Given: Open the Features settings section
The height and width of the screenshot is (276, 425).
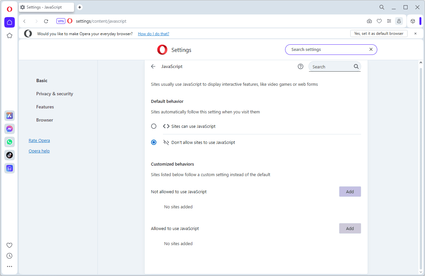Looking at the screenshot, I should (x=45, y=107).
